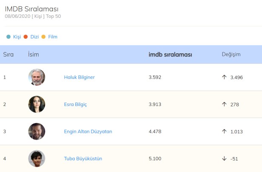Open Engin Altan Düzyatan's profile link
262x172 pixels.
coord(88,132)
